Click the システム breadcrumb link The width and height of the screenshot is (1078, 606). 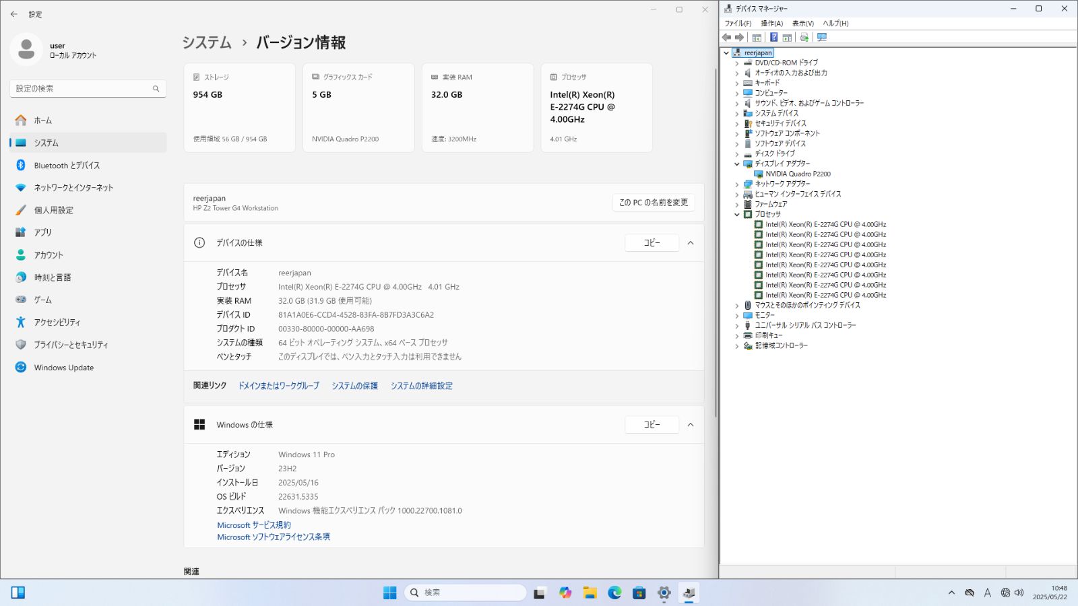[x=207, y=42]
